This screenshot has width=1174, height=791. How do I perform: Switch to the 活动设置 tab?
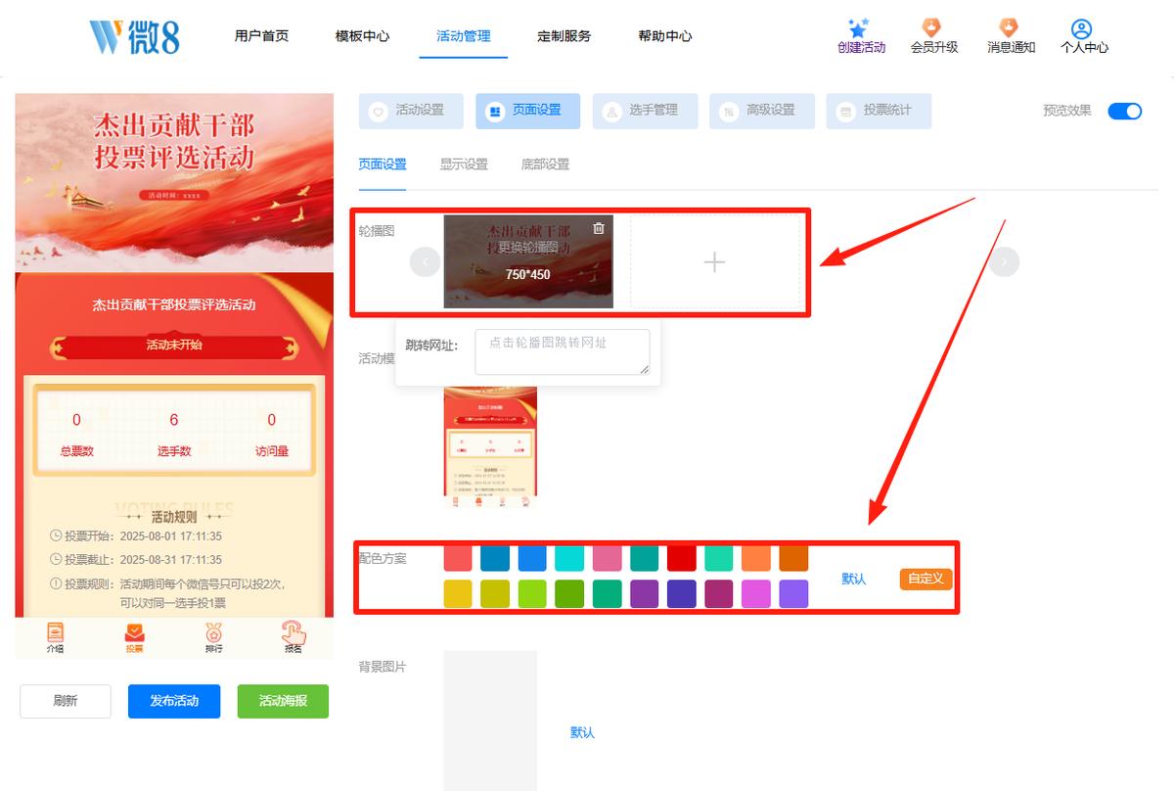tap(411, 111)
